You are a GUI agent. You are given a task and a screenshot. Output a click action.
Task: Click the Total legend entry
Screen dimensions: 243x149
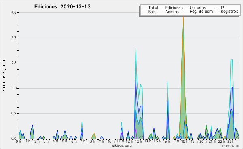[x=150, y=8]
